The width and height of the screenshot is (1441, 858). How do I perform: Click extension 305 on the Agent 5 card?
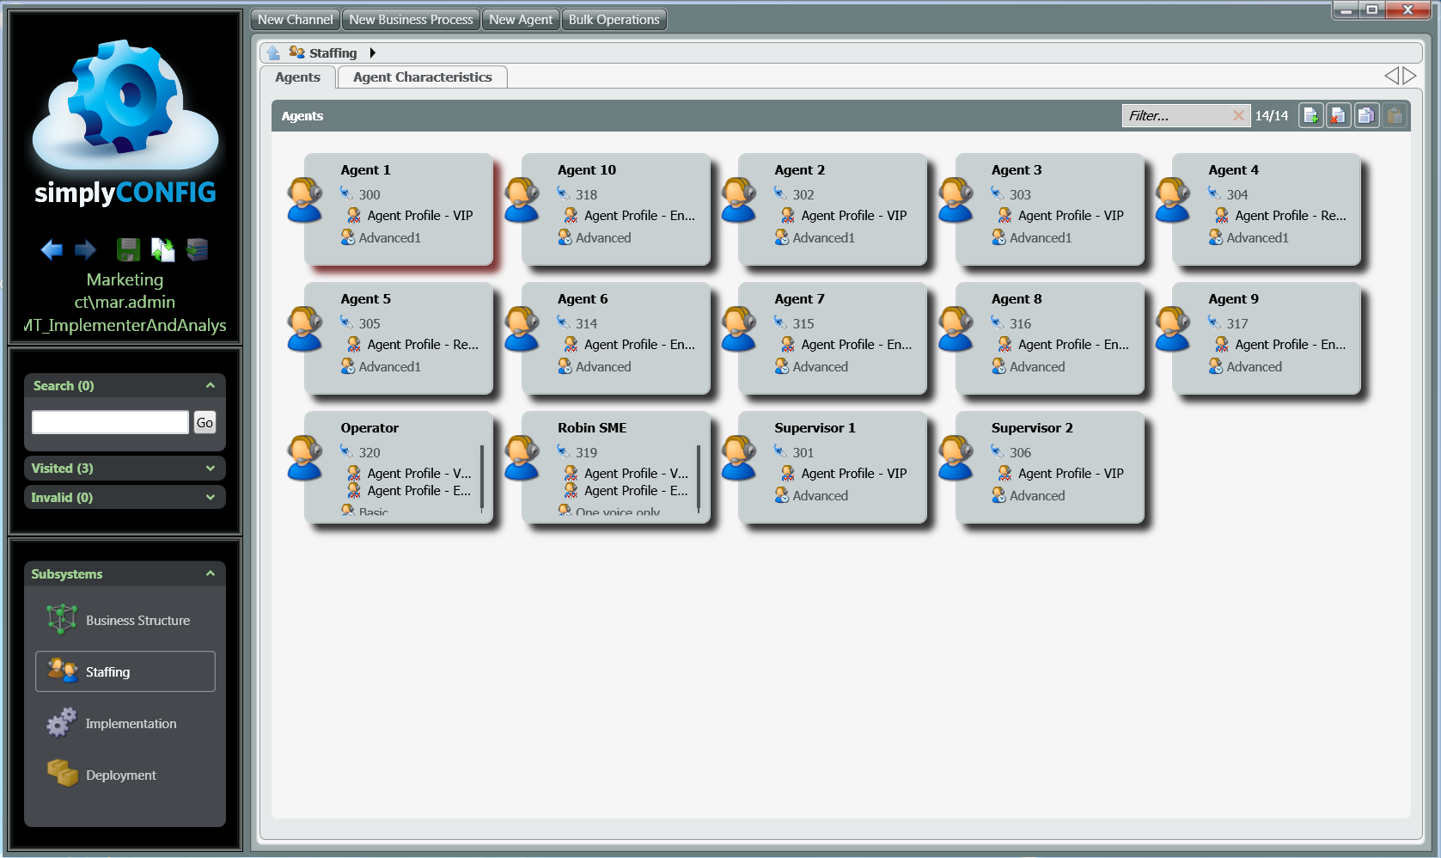pos(369,323)
